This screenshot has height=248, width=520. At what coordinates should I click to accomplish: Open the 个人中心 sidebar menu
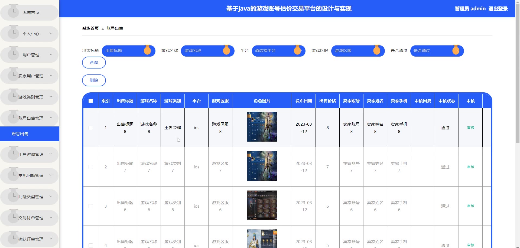point(30,34)
